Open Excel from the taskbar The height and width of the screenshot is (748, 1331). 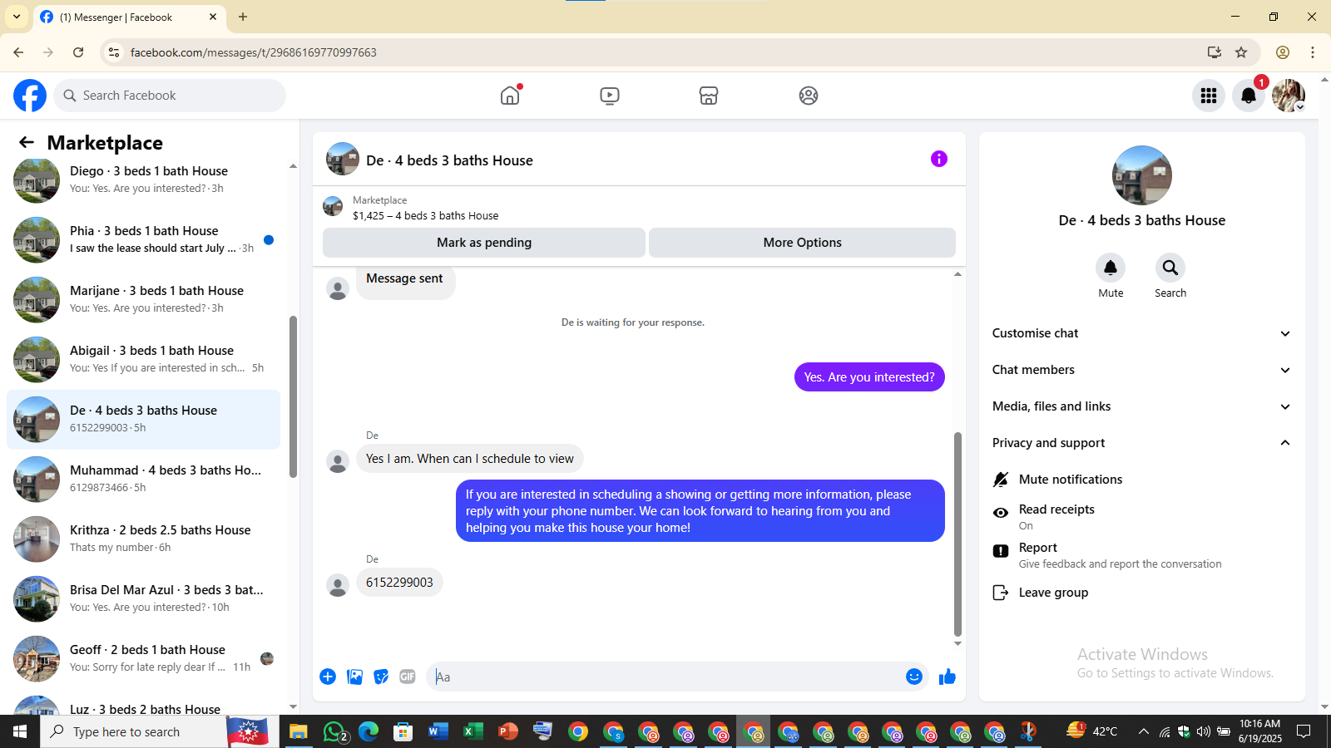point(473,731)
